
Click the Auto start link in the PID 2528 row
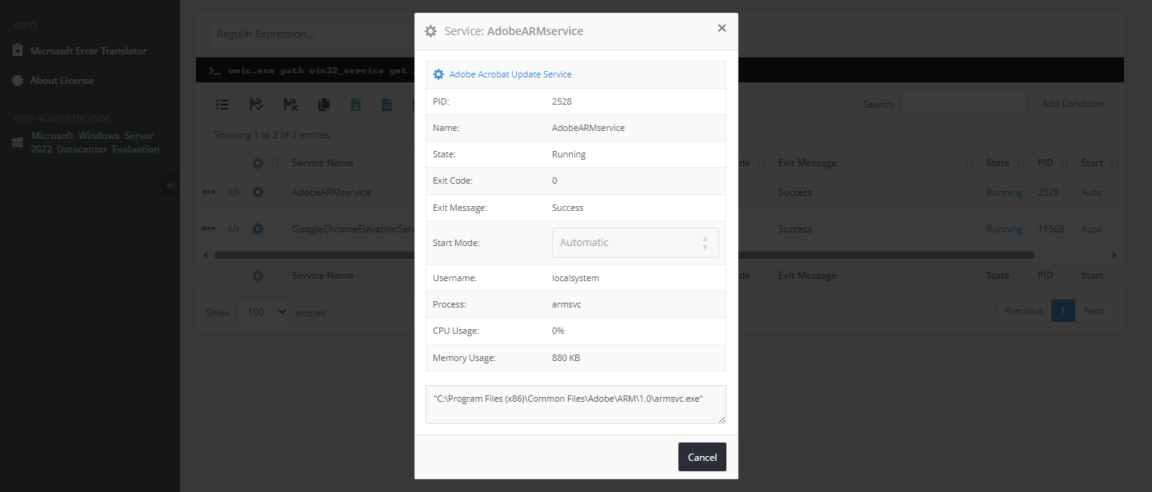coord(1091,192)
